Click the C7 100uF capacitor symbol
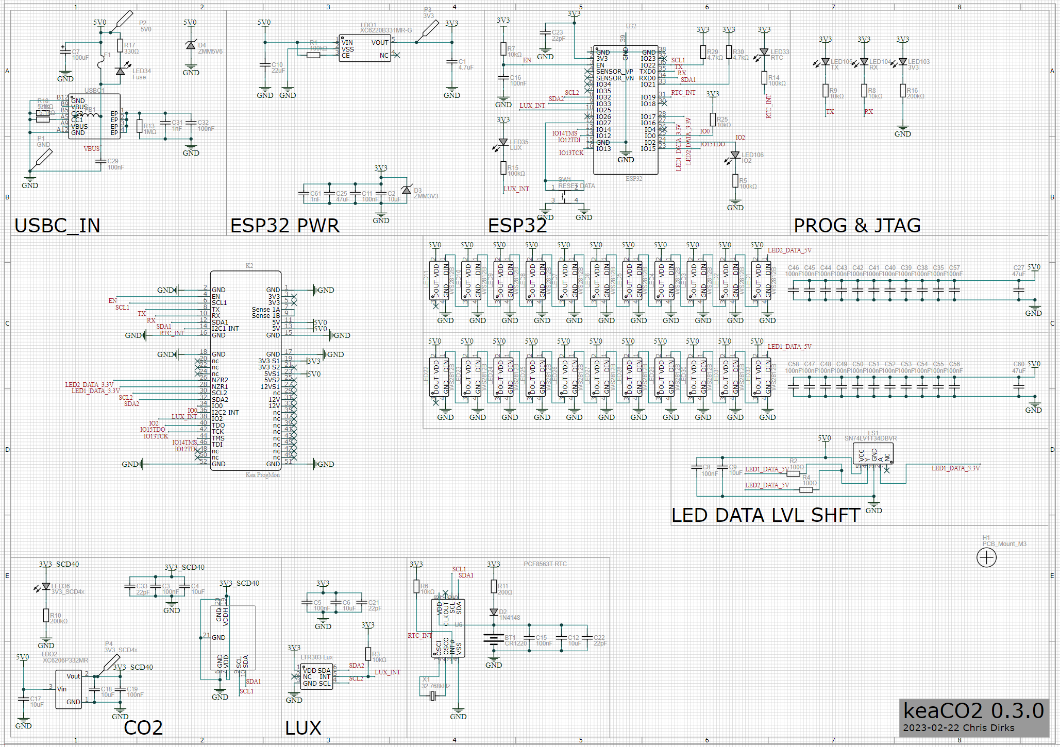This screenshot has width=1060, height=747. [x=65, y=53]
